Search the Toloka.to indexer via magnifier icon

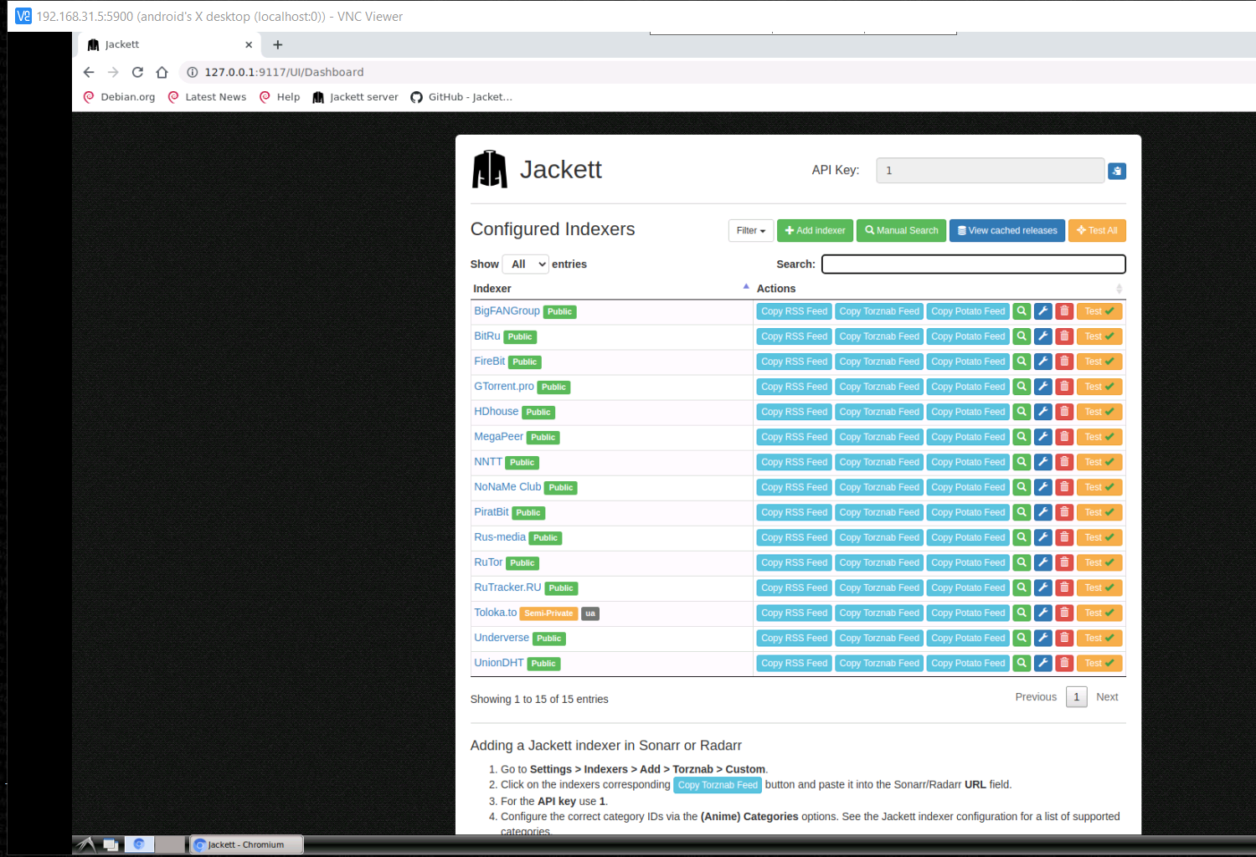(x=1022, y=613)
